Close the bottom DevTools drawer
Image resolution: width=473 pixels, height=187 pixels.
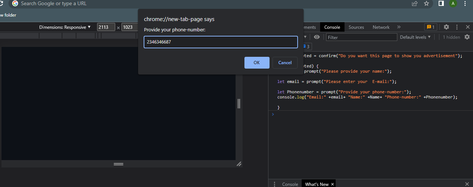(x=467, y=184)
